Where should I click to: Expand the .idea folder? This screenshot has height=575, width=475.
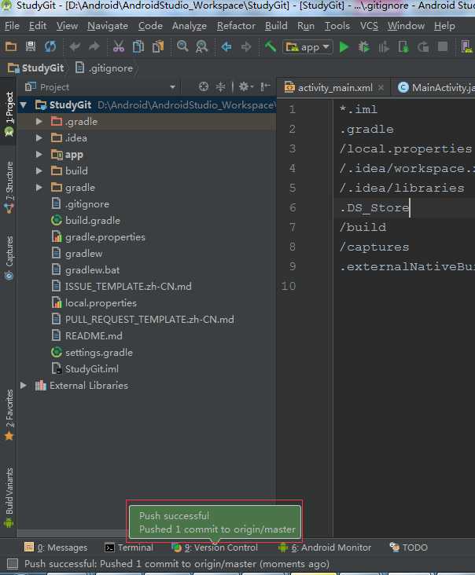(x=39, y=138)
